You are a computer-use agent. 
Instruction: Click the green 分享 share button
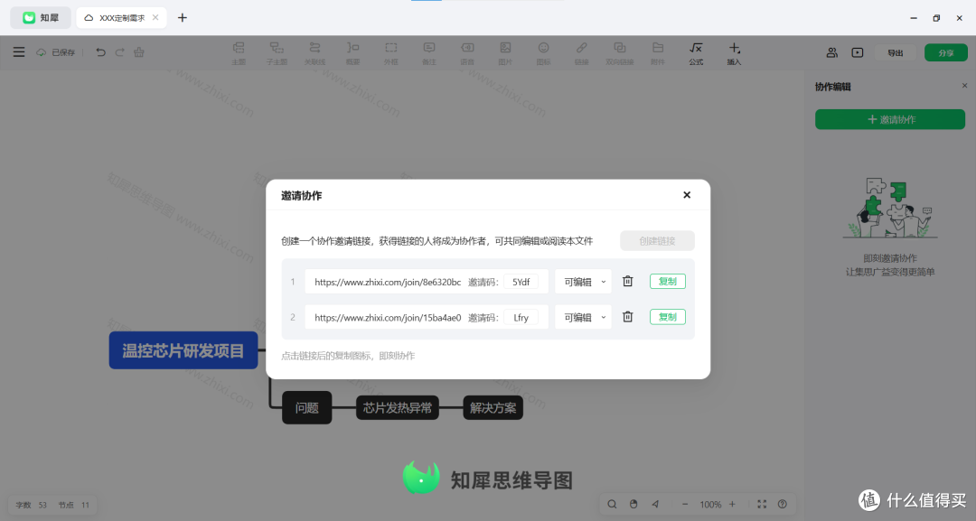946,53
